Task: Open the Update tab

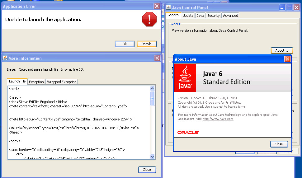Action: point(188,16)
